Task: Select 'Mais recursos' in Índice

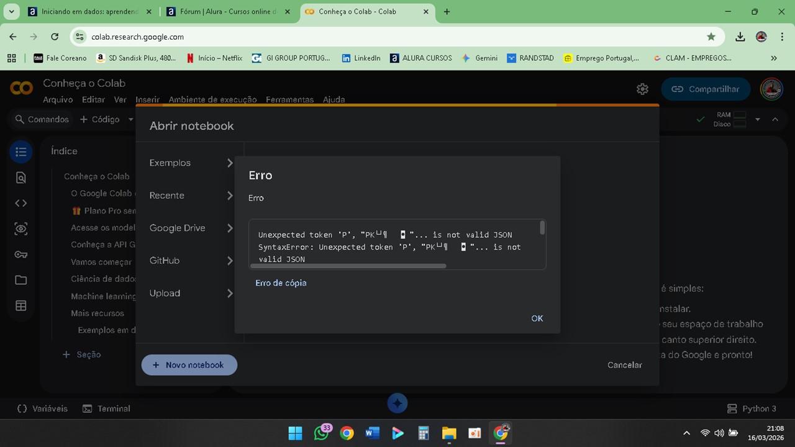Action: pos(98,314)
